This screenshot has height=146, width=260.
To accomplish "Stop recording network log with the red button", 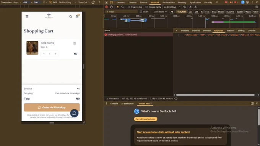I will point(106,7).
